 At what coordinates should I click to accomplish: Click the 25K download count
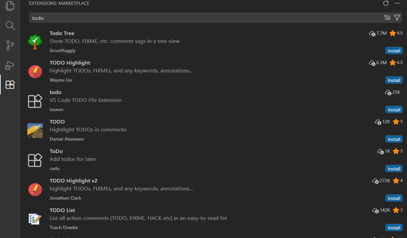pos(393,92)
